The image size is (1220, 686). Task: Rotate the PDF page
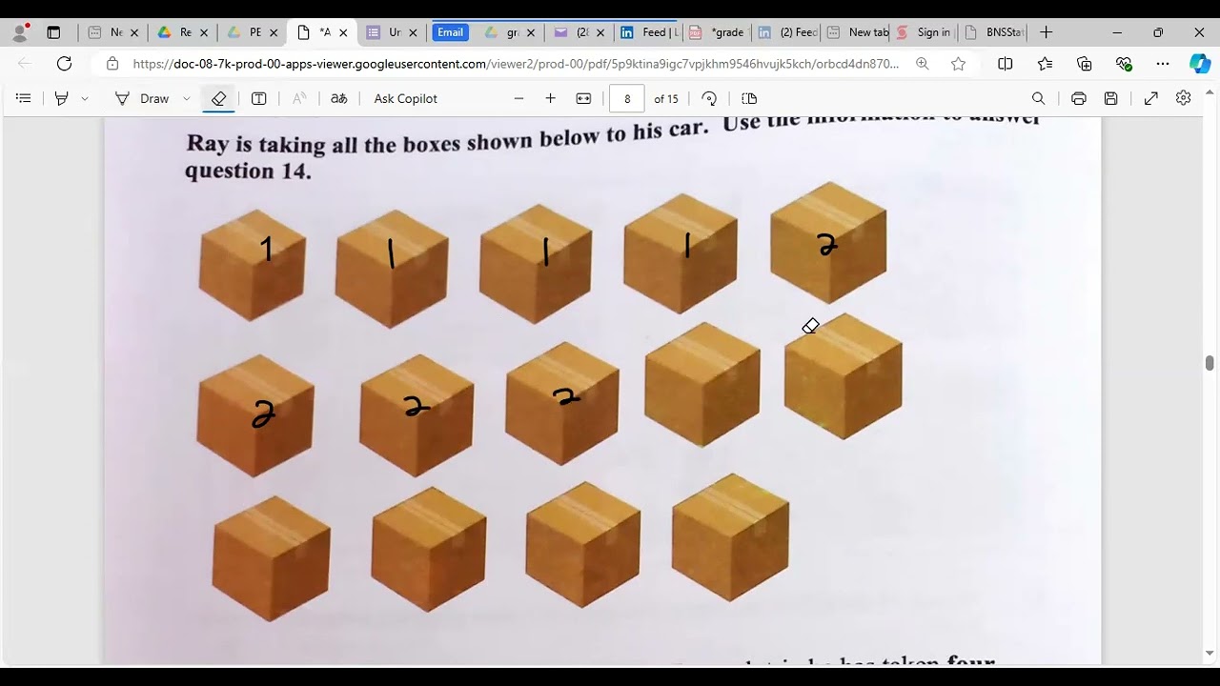click(x=709, y=98)
